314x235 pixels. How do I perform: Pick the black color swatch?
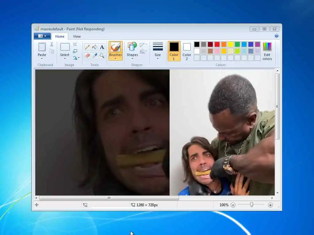197,44
